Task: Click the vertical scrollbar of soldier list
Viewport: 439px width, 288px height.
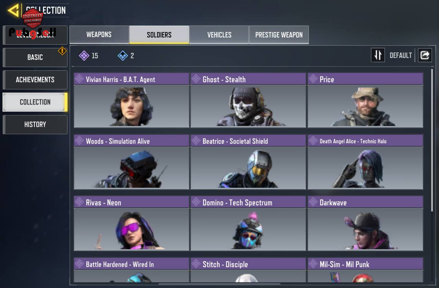Action: tap(432, 140)
